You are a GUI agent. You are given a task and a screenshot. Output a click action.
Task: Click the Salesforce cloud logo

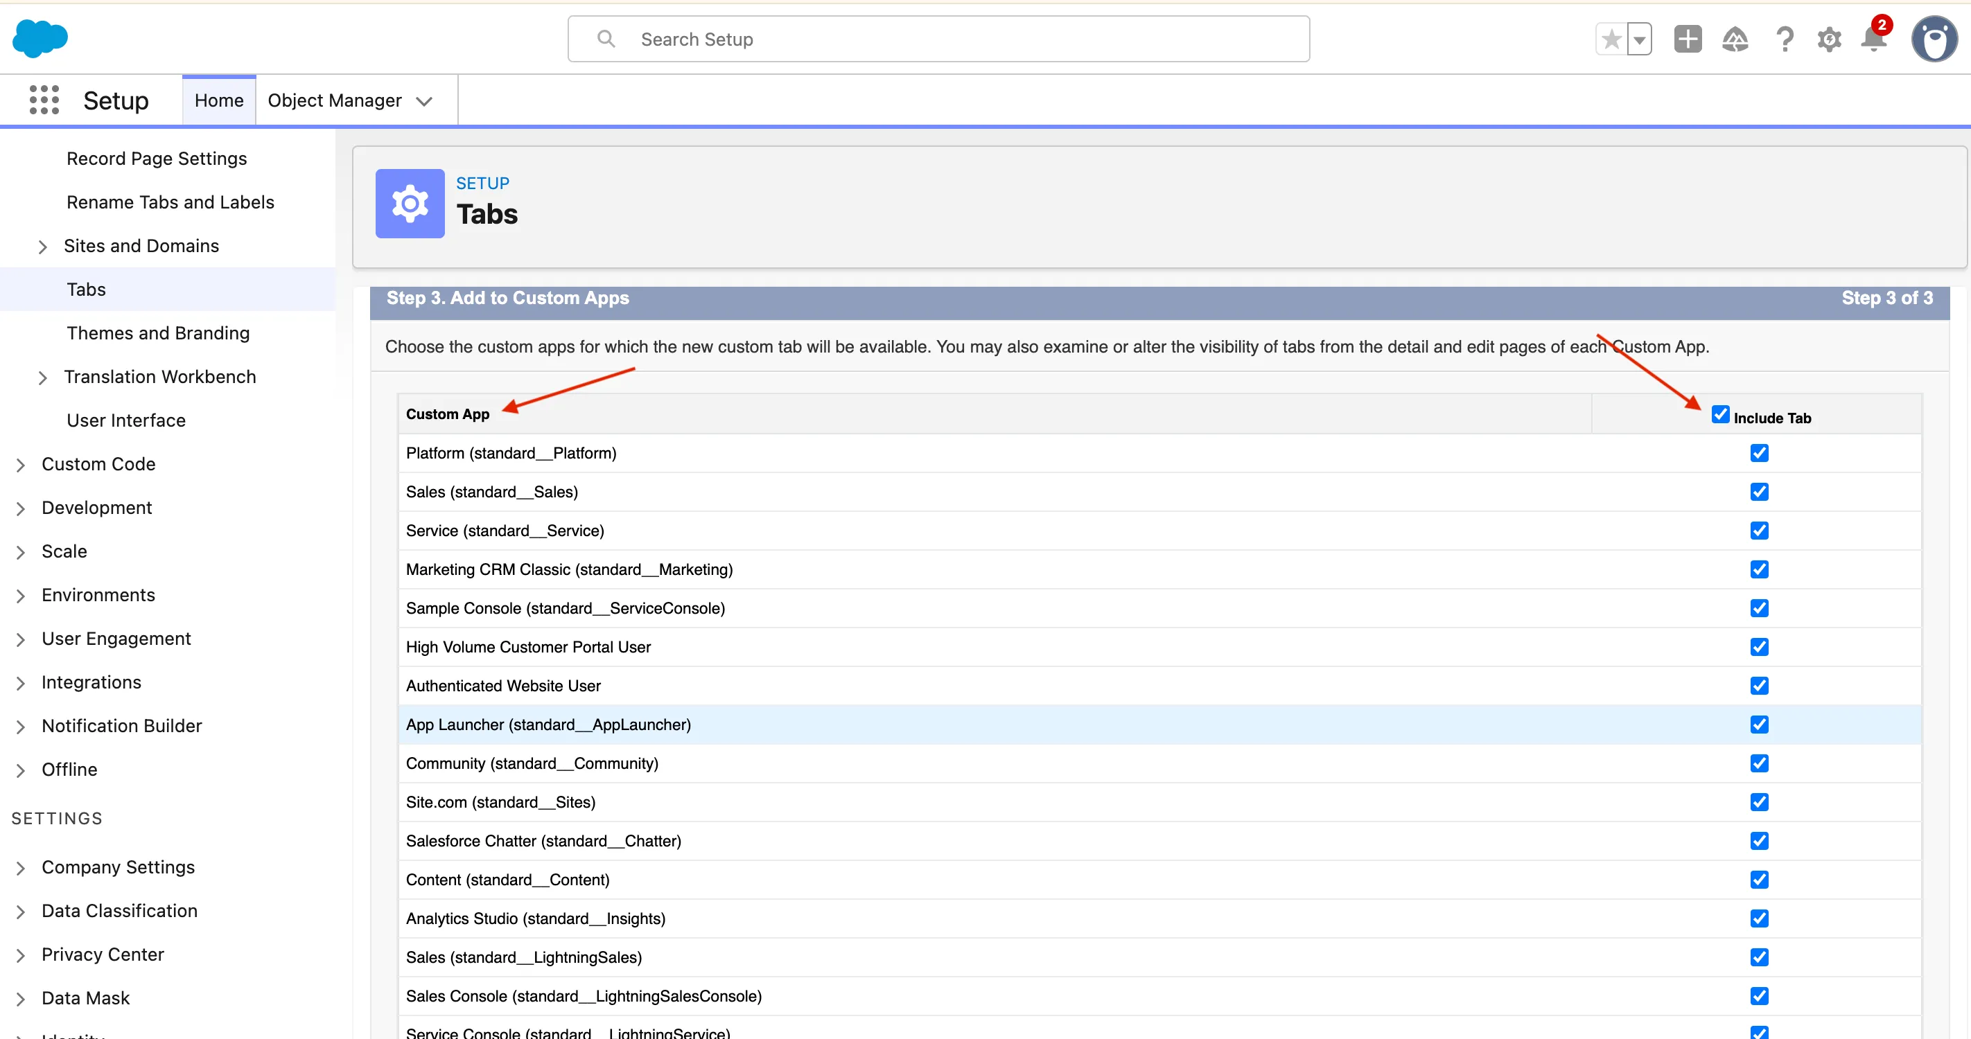(40, 38)
